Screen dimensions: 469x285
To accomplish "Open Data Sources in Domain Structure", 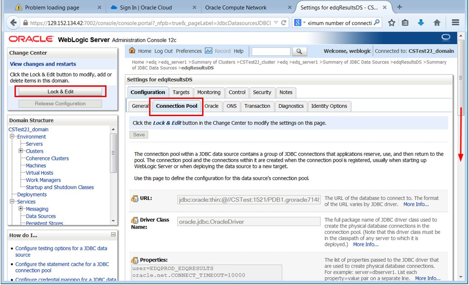I will 41,216.
